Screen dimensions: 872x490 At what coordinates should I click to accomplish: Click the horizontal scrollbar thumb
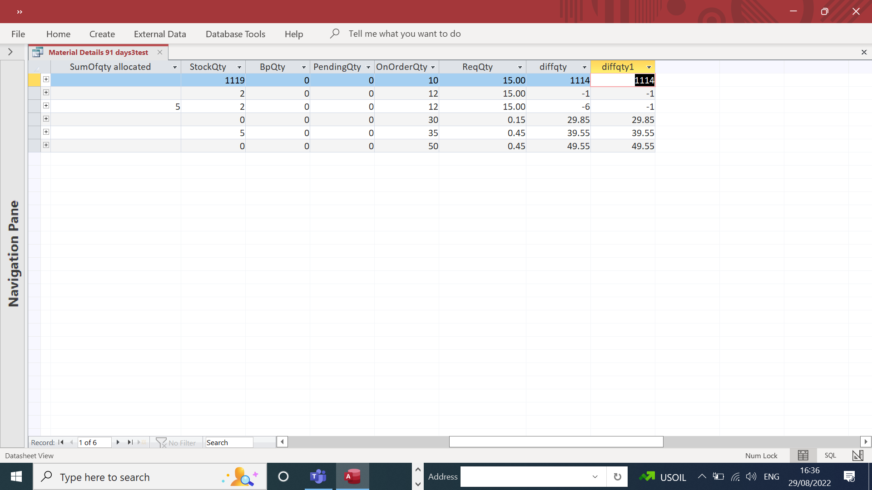(x=556, y=442)
